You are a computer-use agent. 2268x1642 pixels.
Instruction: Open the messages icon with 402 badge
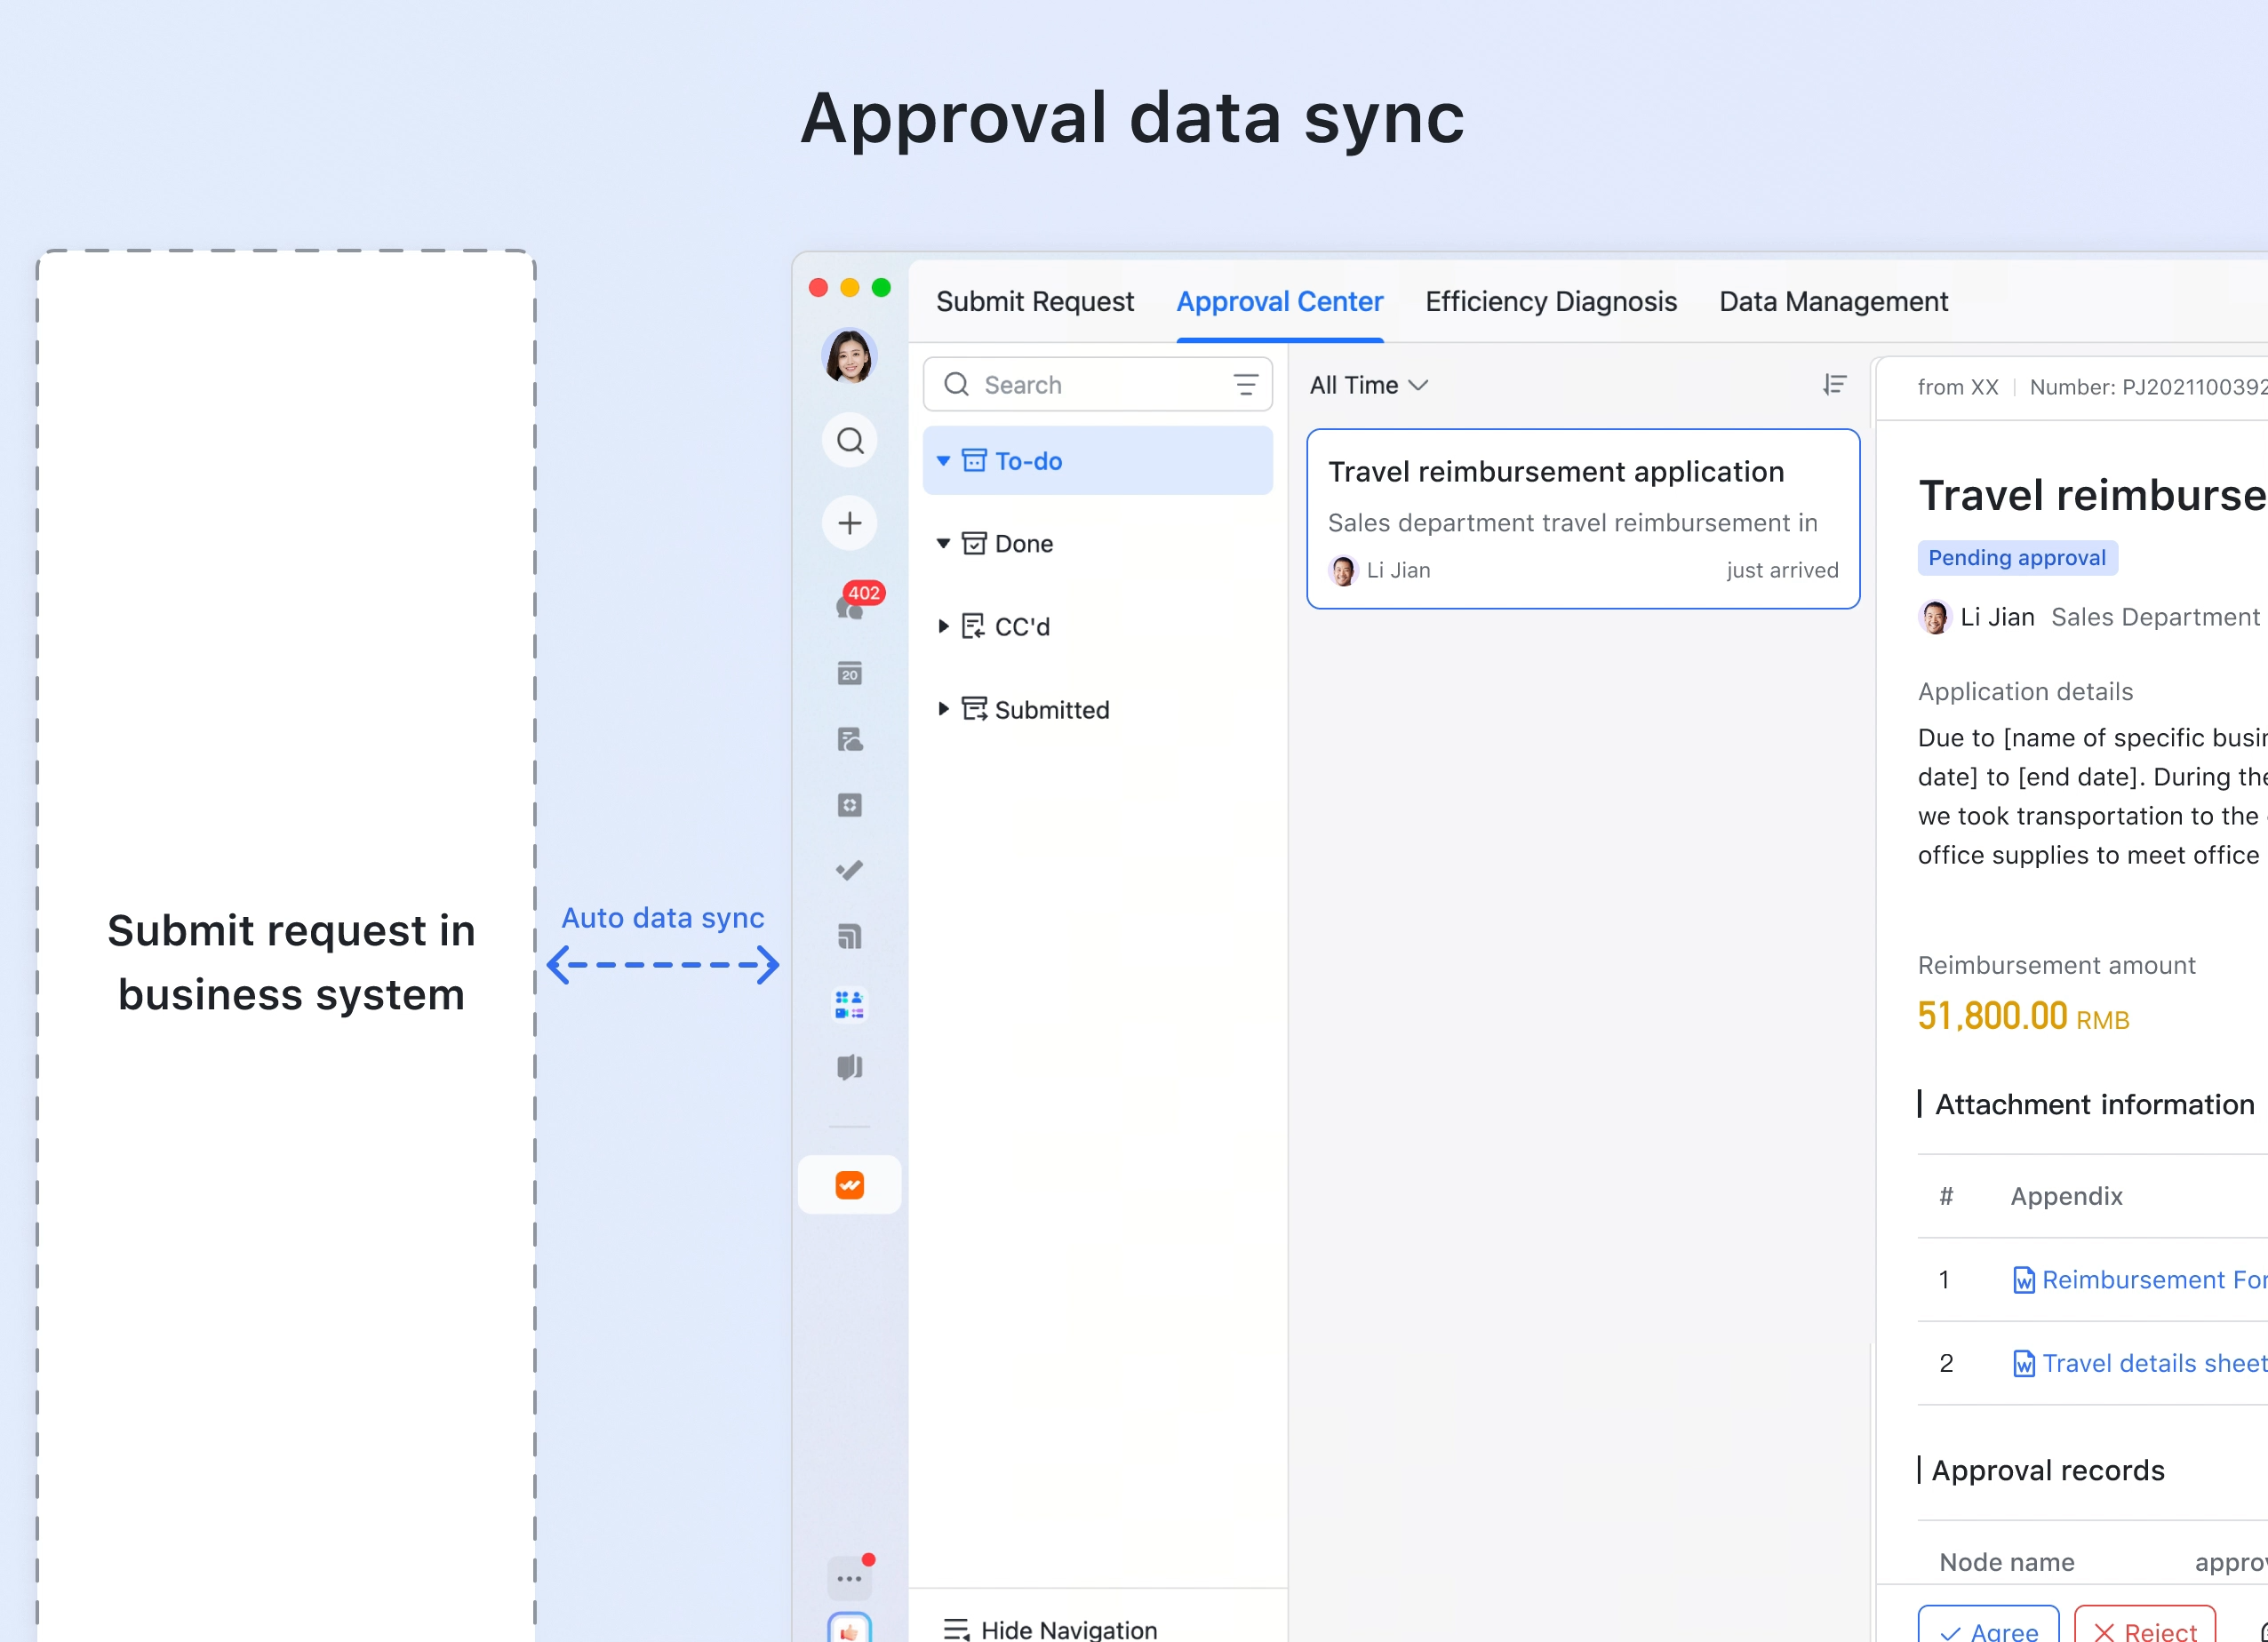pyautogui.click(x=850, y=604)
